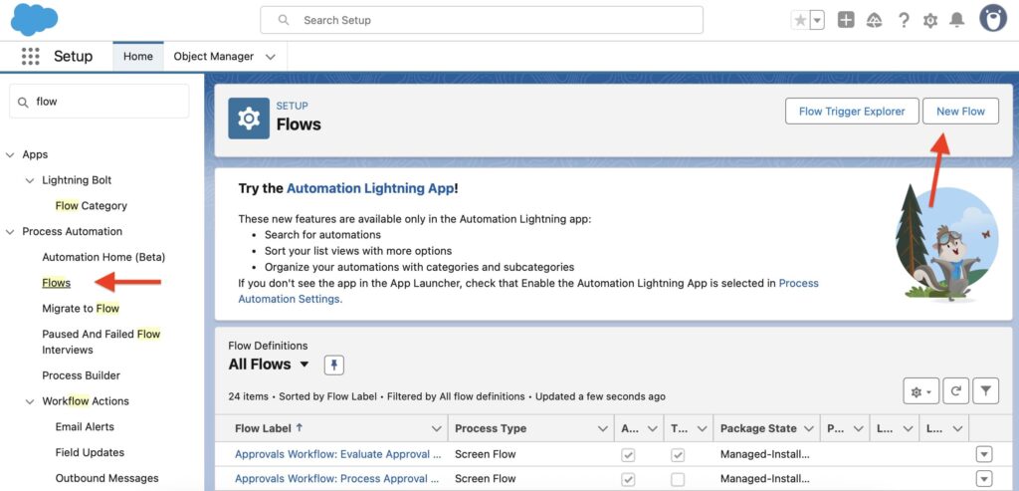Open Automation Home (Beta)
1019x491 pixels.
103,257
